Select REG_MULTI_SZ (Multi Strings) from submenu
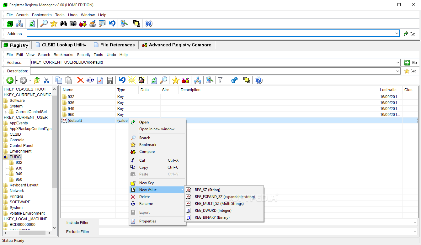This screenshot has height=245, width=421. [224, 204]
